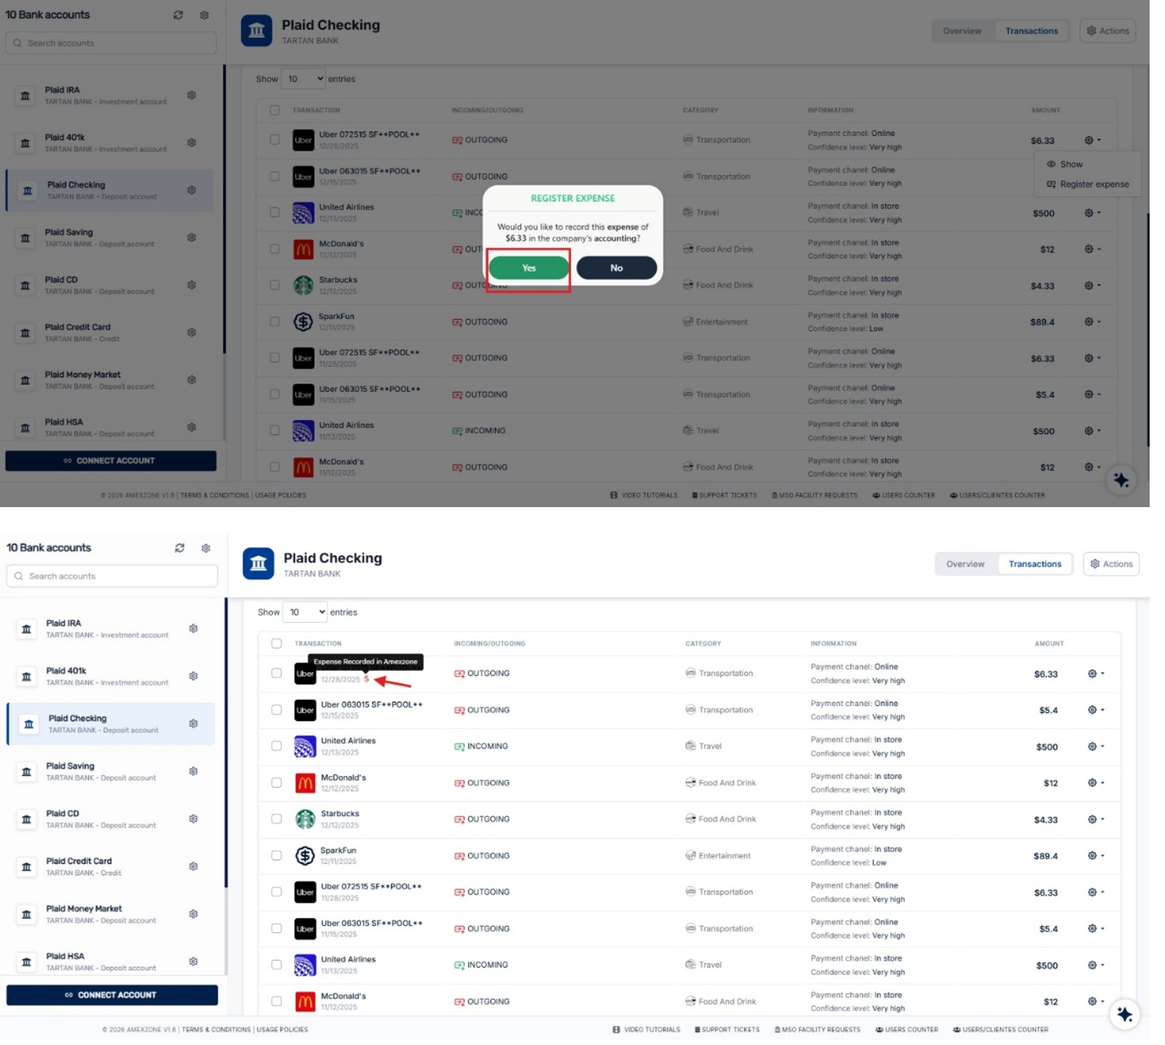Open the sparkle AI assistant button in lower screenshot
The image size is (1165, 1045).
click(x=1124, y=1014)
